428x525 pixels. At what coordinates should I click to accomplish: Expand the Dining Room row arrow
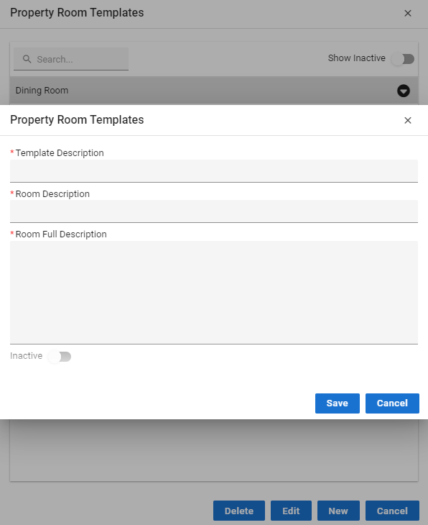404,91
